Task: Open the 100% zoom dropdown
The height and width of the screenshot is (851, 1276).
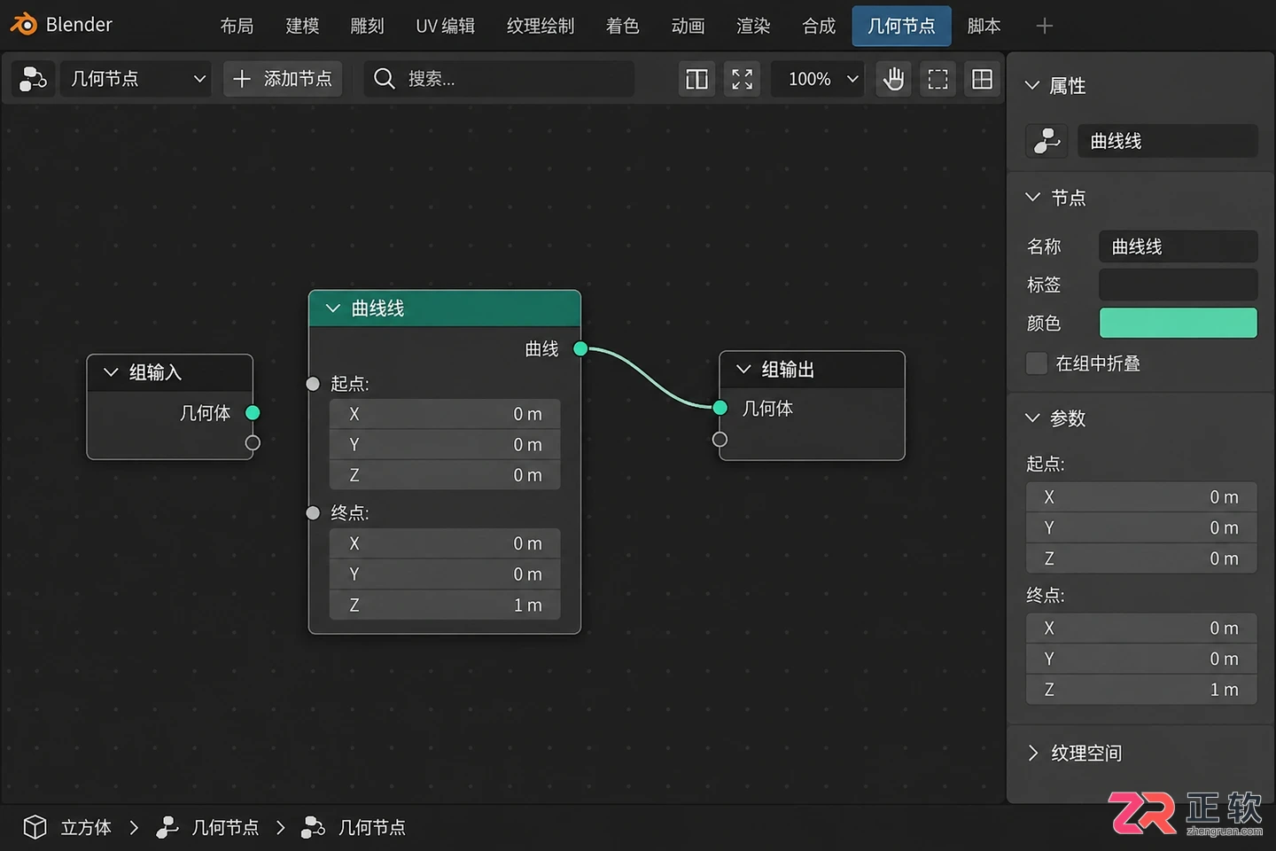Action: point(817,79)
